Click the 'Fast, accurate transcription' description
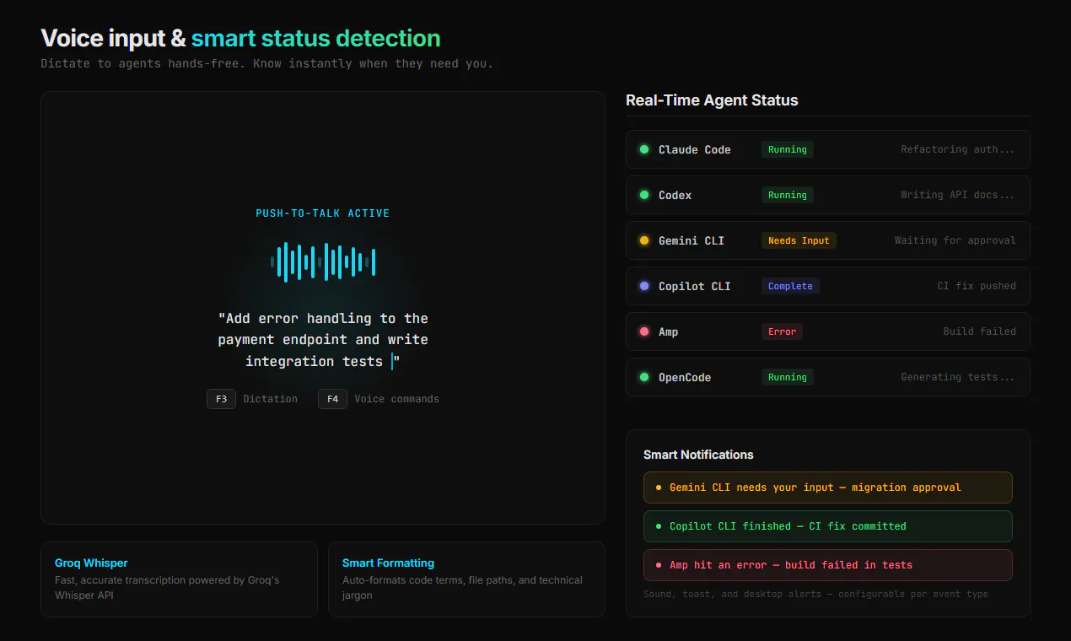 pyautogui.click(x=167, y=588)
